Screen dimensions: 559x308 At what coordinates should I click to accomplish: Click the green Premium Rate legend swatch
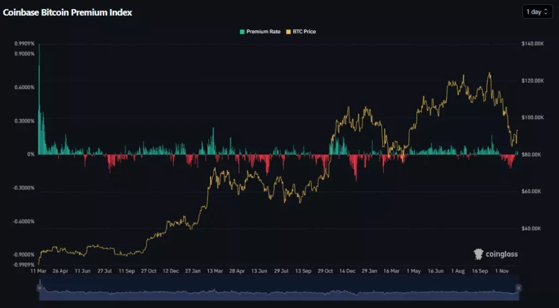pos(242,32)
